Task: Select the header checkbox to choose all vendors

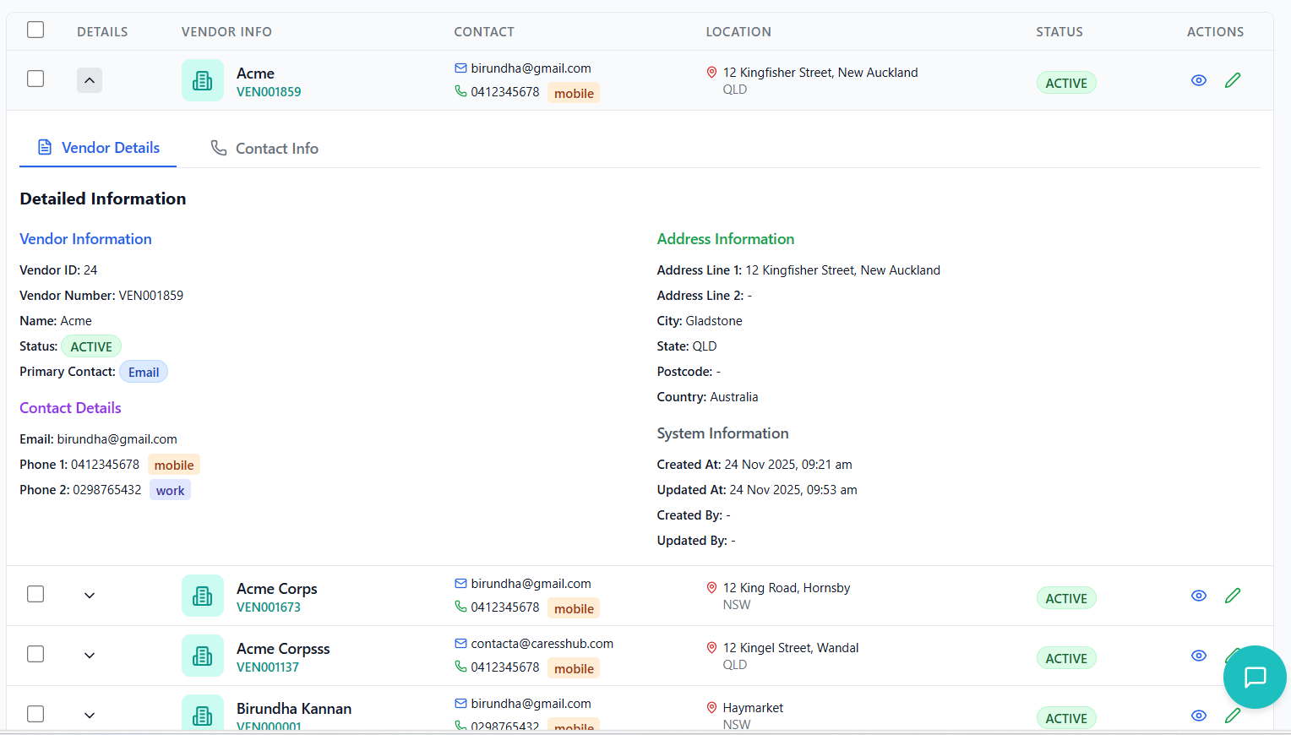Action: point(35,29)
